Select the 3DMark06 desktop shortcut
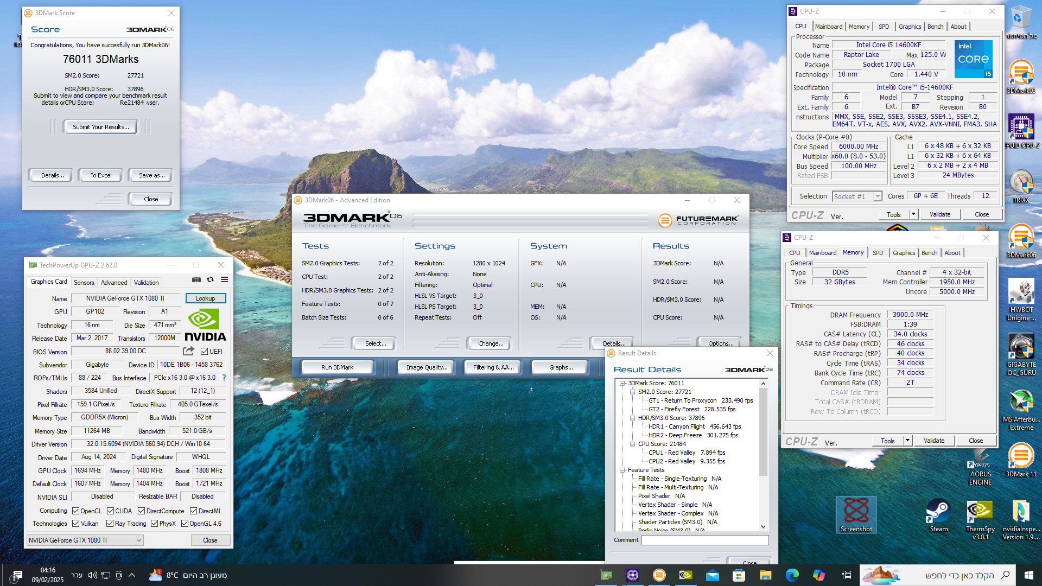Image resolution: width=1042 pixels, height=586 pixels. click(x=1021, y=241)
